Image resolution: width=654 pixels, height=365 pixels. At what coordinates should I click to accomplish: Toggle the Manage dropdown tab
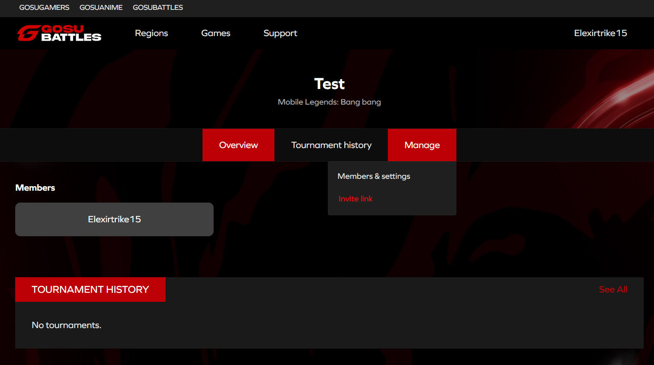(422, 145)
